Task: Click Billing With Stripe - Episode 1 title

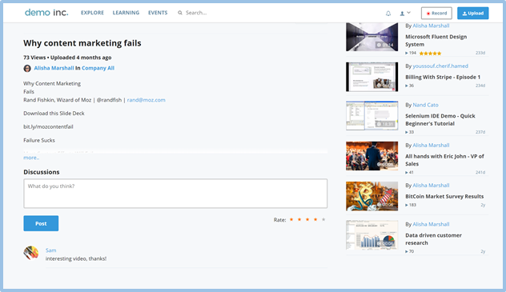Action: [443, 77]
